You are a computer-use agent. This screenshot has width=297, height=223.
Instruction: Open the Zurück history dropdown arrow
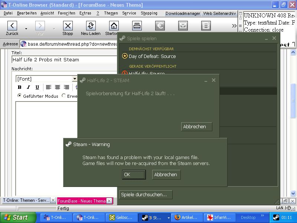[26, 29]
